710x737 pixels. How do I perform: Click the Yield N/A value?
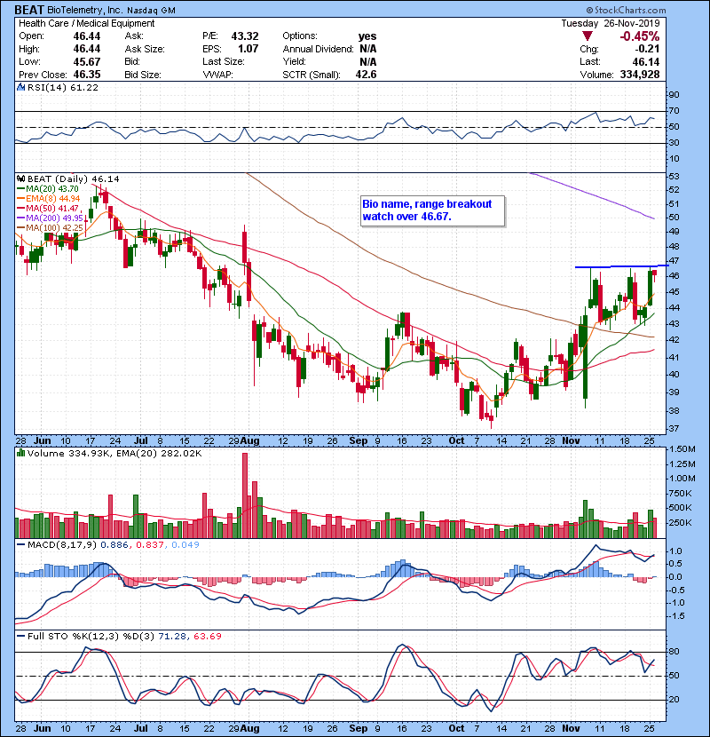(368, 61)
